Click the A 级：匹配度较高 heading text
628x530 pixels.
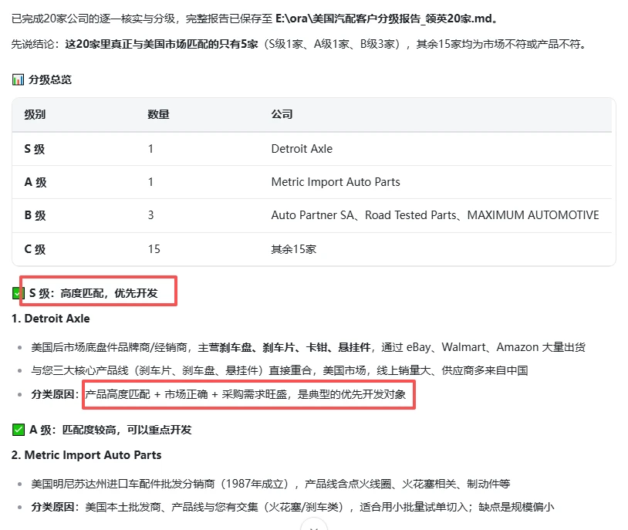click(110, 430)
